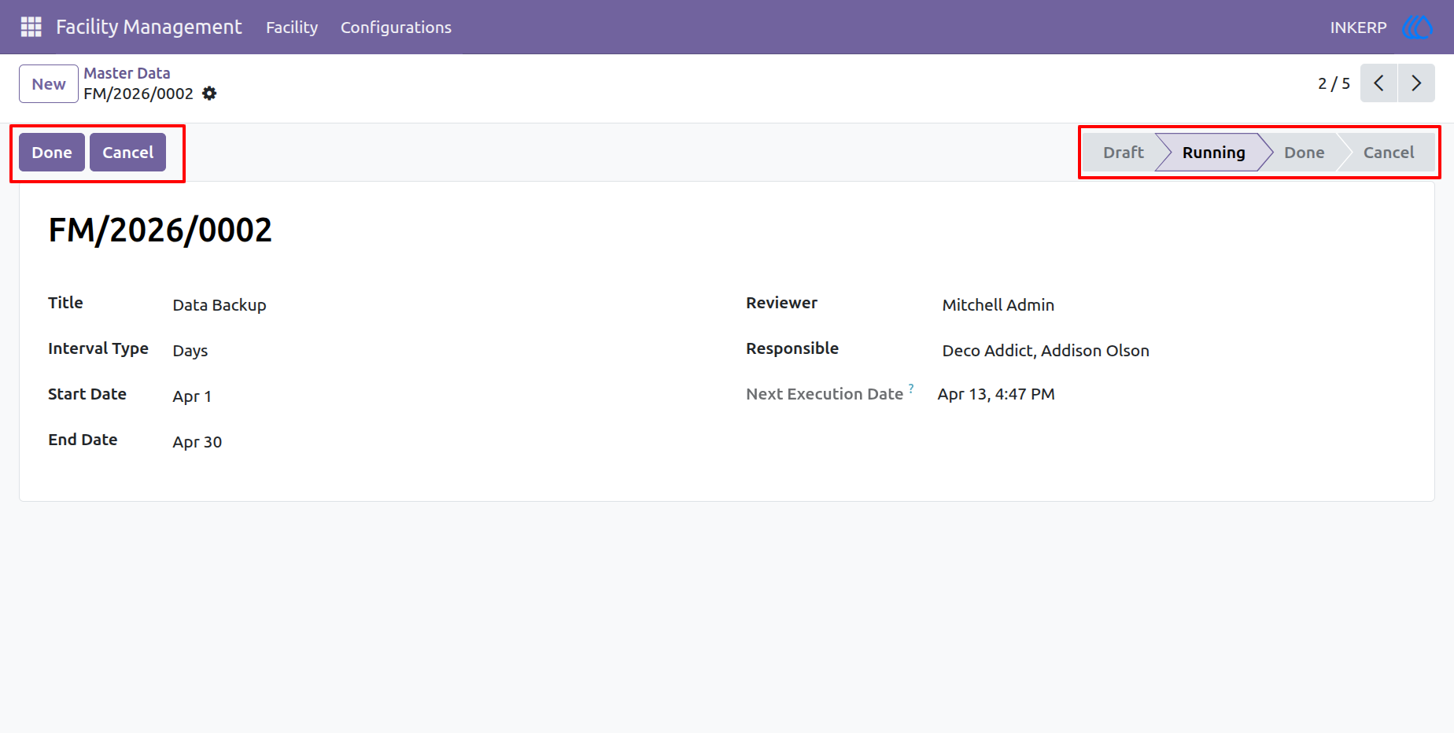
Task: Open the Configurations menu
Action: (396, 28)
